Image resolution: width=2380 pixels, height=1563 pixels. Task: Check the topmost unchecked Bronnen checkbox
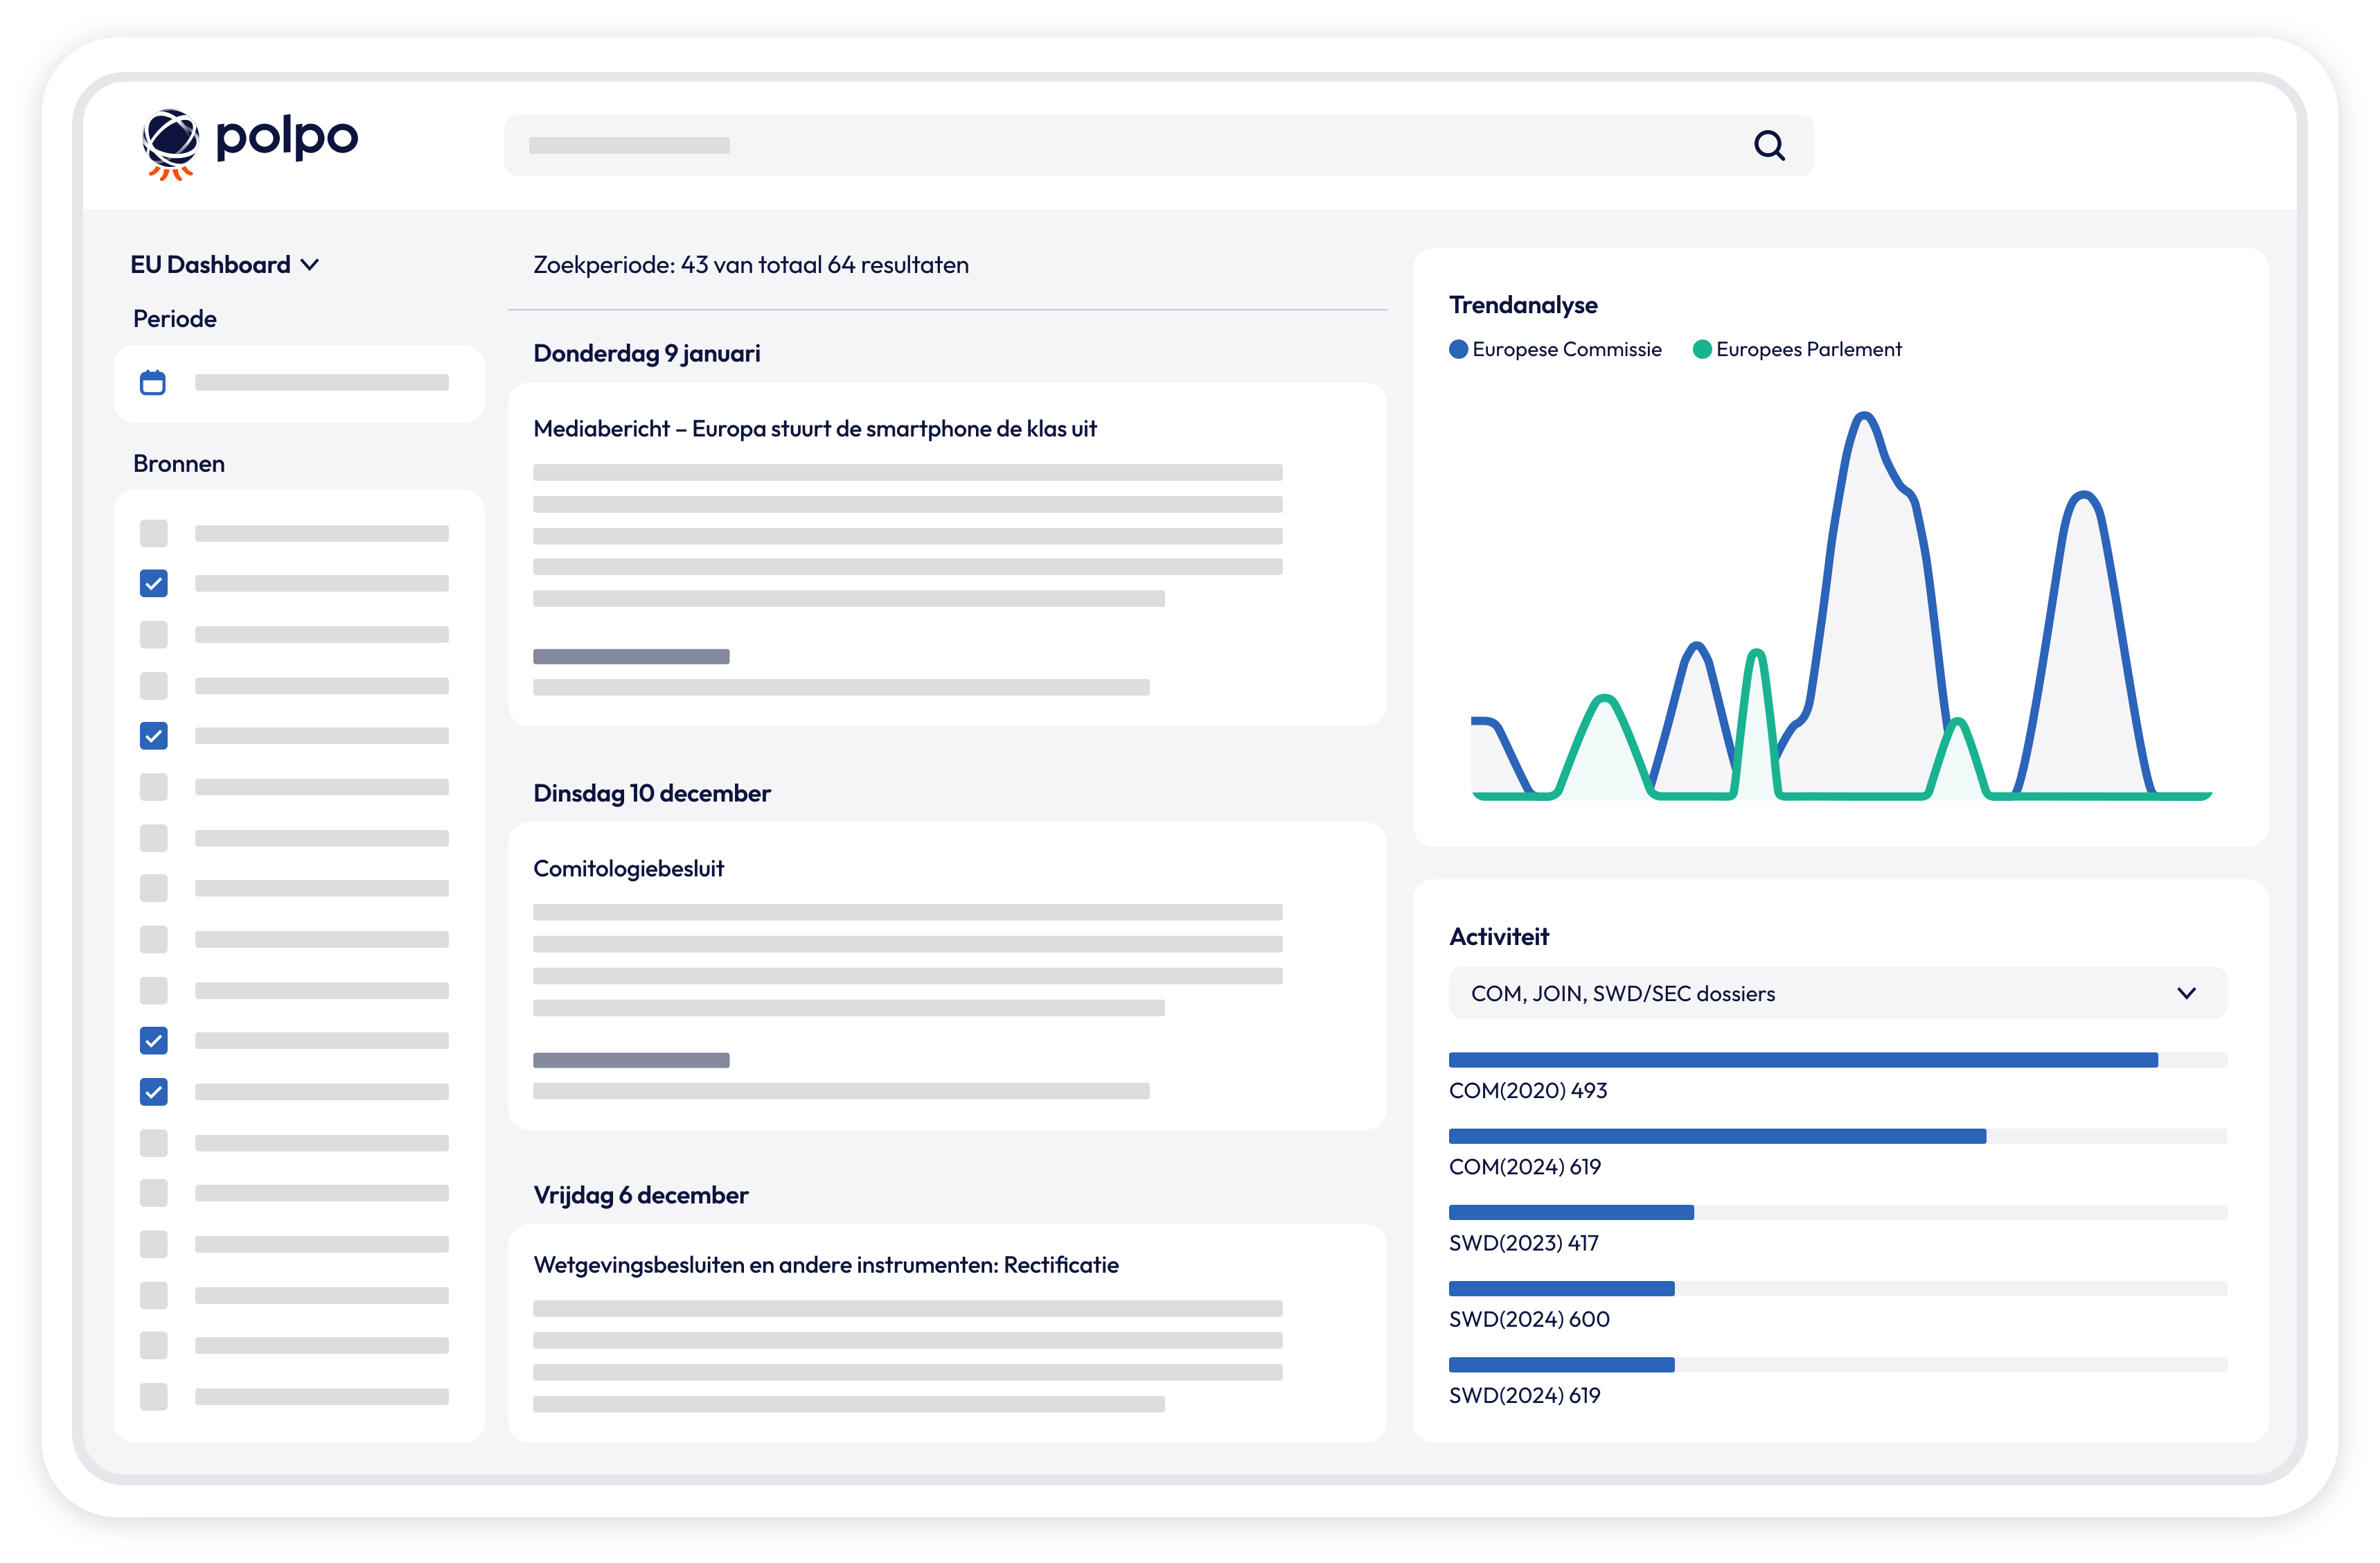click(x=154, y=533)
